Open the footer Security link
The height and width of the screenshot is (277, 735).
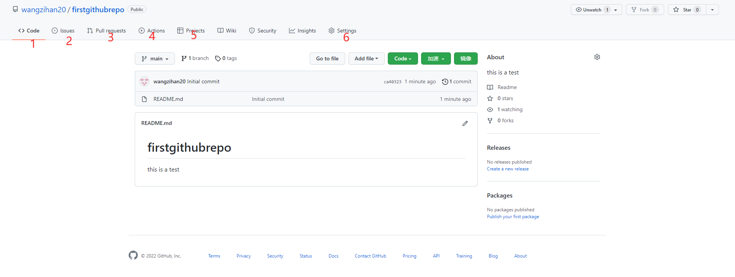(x=275, y=256)
